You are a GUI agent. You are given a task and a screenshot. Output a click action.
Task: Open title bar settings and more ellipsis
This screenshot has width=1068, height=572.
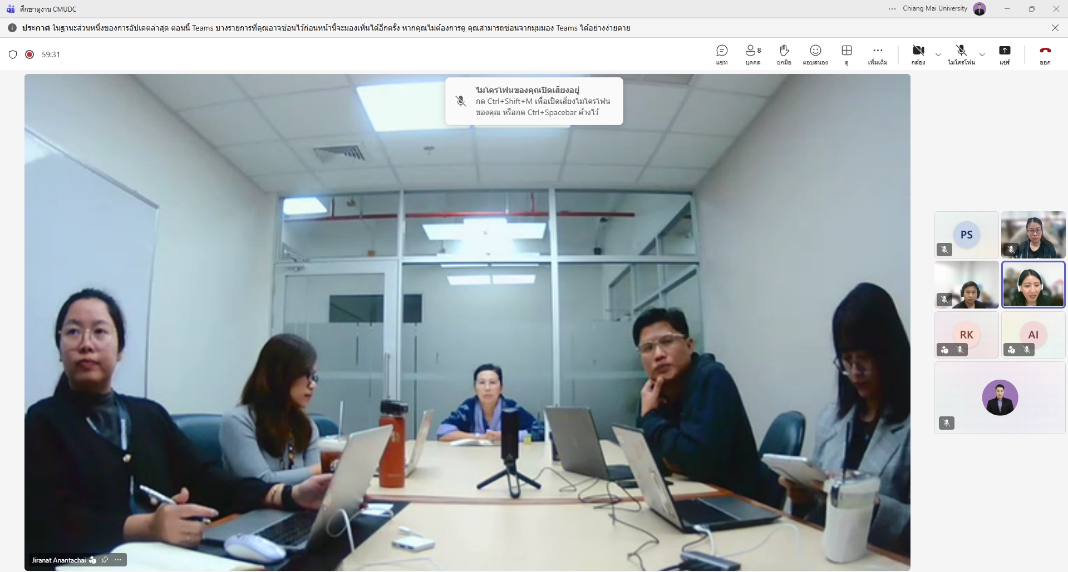(x=892, y=9)
